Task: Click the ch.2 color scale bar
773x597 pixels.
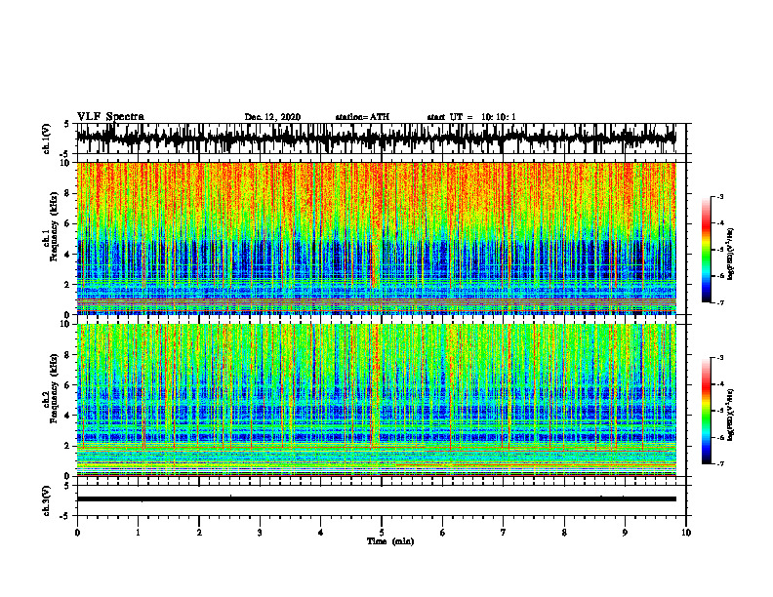Action: pyautogui.click(x=707, y=411)
